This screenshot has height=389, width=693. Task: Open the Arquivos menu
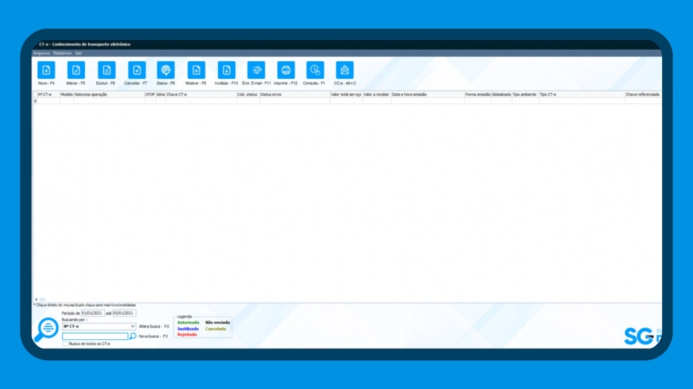pyautogui.click(x=42, y=53)
